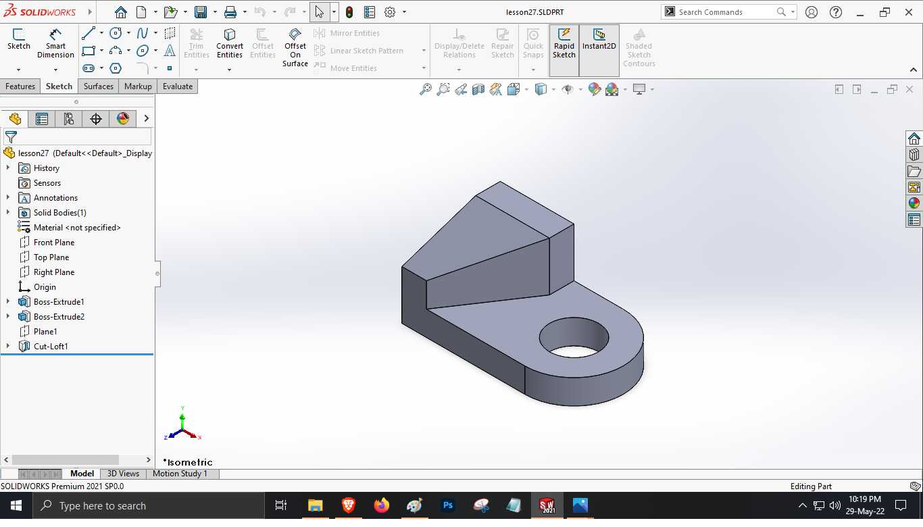This screenshot has width=923, height=527.
Task: Open Appearances DisplayManager tab in tree panel
Action: [123, 119]
